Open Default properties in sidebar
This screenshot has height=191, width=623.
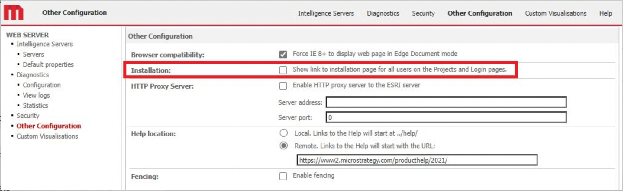point(48,64)
